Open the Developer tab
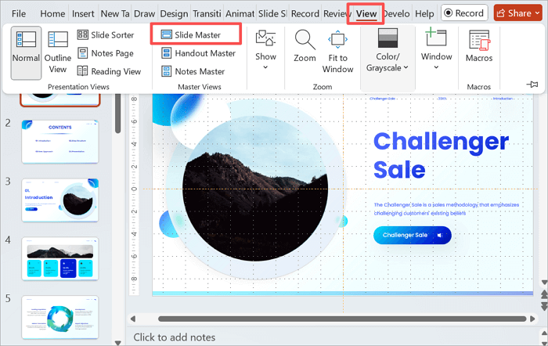Viewport: 548px width, 346px height. click(397, 13)
